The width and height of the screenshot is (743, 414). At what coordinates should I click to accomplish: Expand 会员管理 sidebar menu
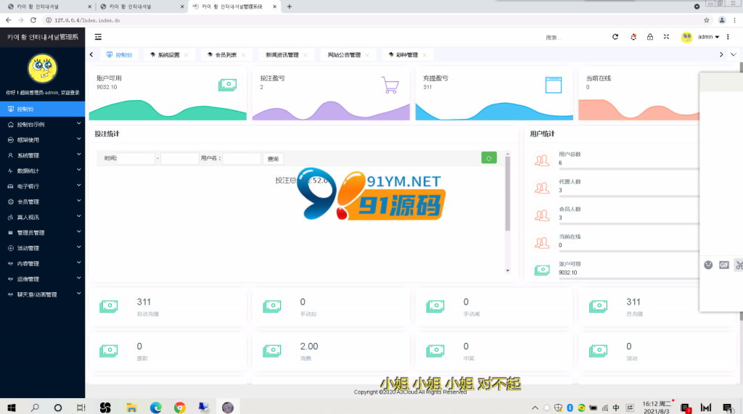click(x=43, y=202)
